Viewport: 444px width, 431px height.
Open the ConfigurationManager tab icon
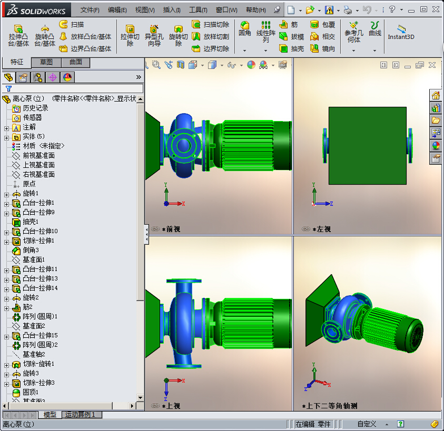(38, 77)
